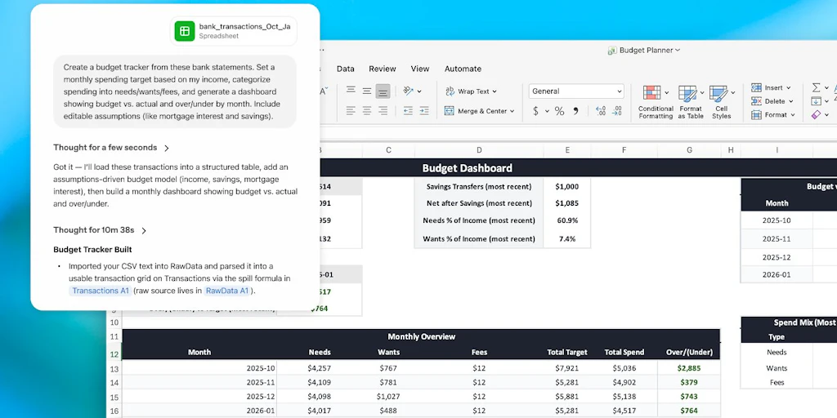Viewport: 837px width, 418px height.
Task: Click the Budget Planner workbook file icon
Action: (612, 50)
